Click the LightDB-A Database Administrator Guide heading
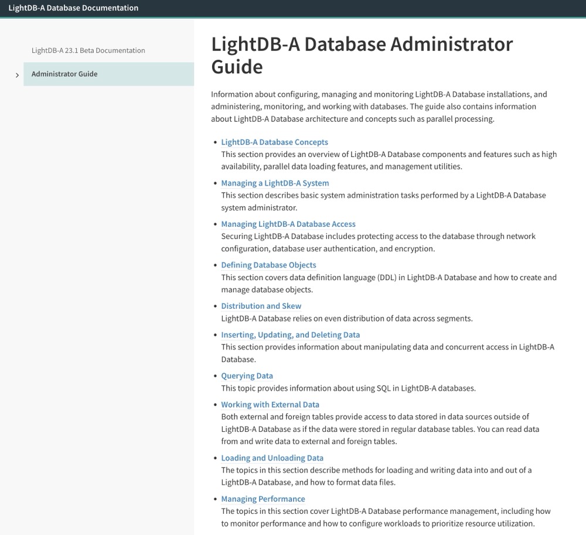This screenshot has height=535, width=586. coord(362,55)
